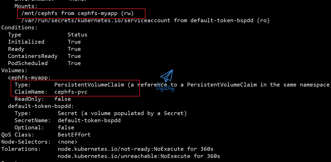Screen dimensions: 331x162
Task: Click the default-token-bspdd volume entry
Action: [x=41, y=106]
